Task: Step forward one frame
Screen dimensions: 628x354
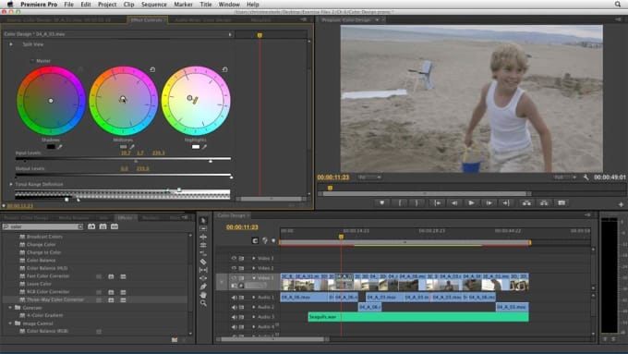Action: 489,203
